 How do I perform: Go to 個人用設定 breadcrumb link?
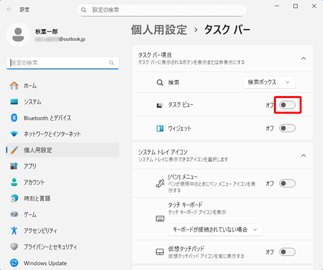point(159,30)
